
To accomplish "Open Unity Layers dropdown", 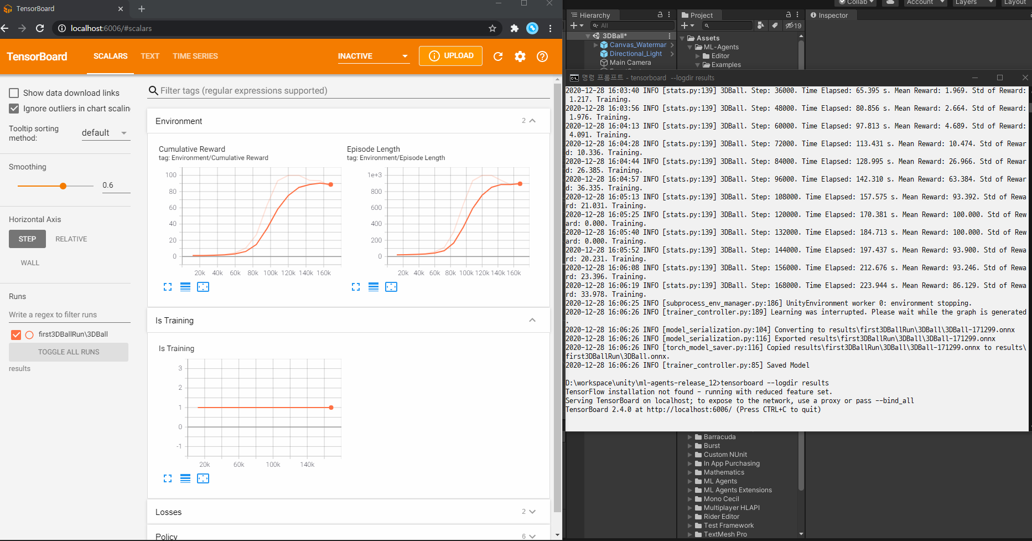I will (974, 2).
